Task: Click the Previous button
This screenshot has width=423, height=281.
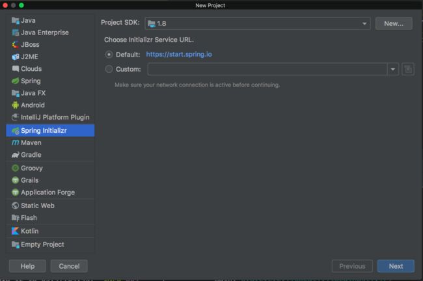Action: click(x=352, y=266)
